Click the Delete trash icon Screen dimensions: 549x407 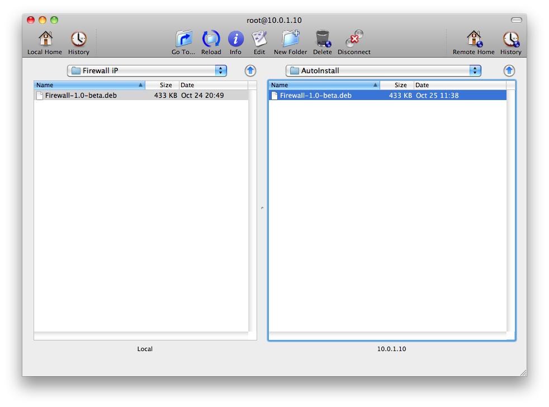(x=323, y=39)
